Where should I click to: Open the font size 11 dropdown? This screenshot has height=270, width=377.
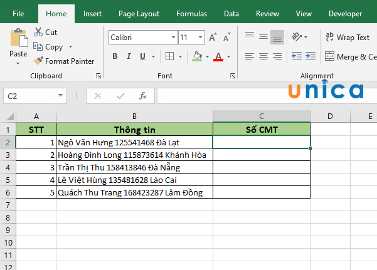(200, 37)
